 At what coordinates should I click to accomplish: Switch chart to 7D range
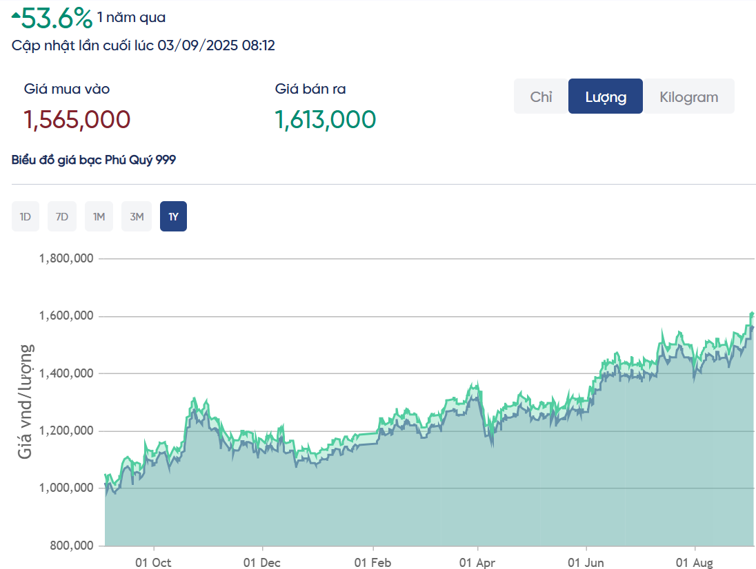click(62, 216)
